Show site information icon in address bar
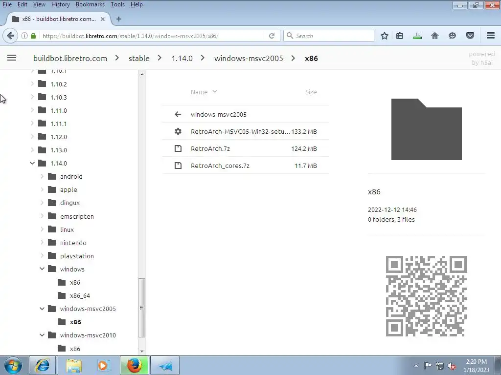The height and width of the screenshot is (375, 501). click(24, 36)
